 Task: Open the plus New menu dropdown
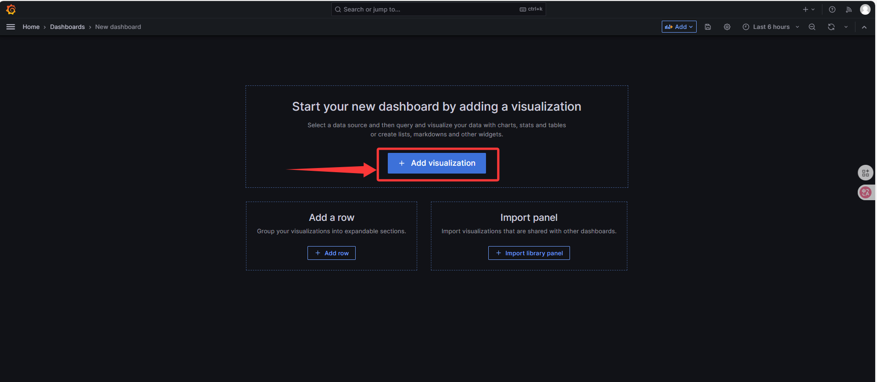(x=808, y=10)
